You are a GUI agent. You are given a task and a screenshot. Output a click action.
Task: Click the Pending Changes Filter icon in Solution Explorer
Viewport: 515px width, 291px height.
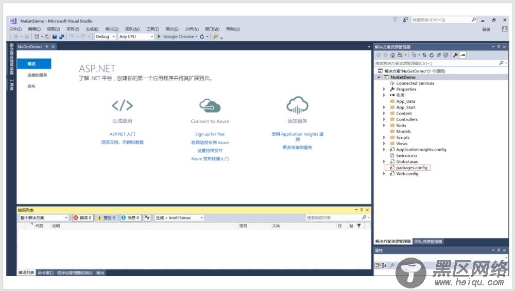[x=414, y=55]
